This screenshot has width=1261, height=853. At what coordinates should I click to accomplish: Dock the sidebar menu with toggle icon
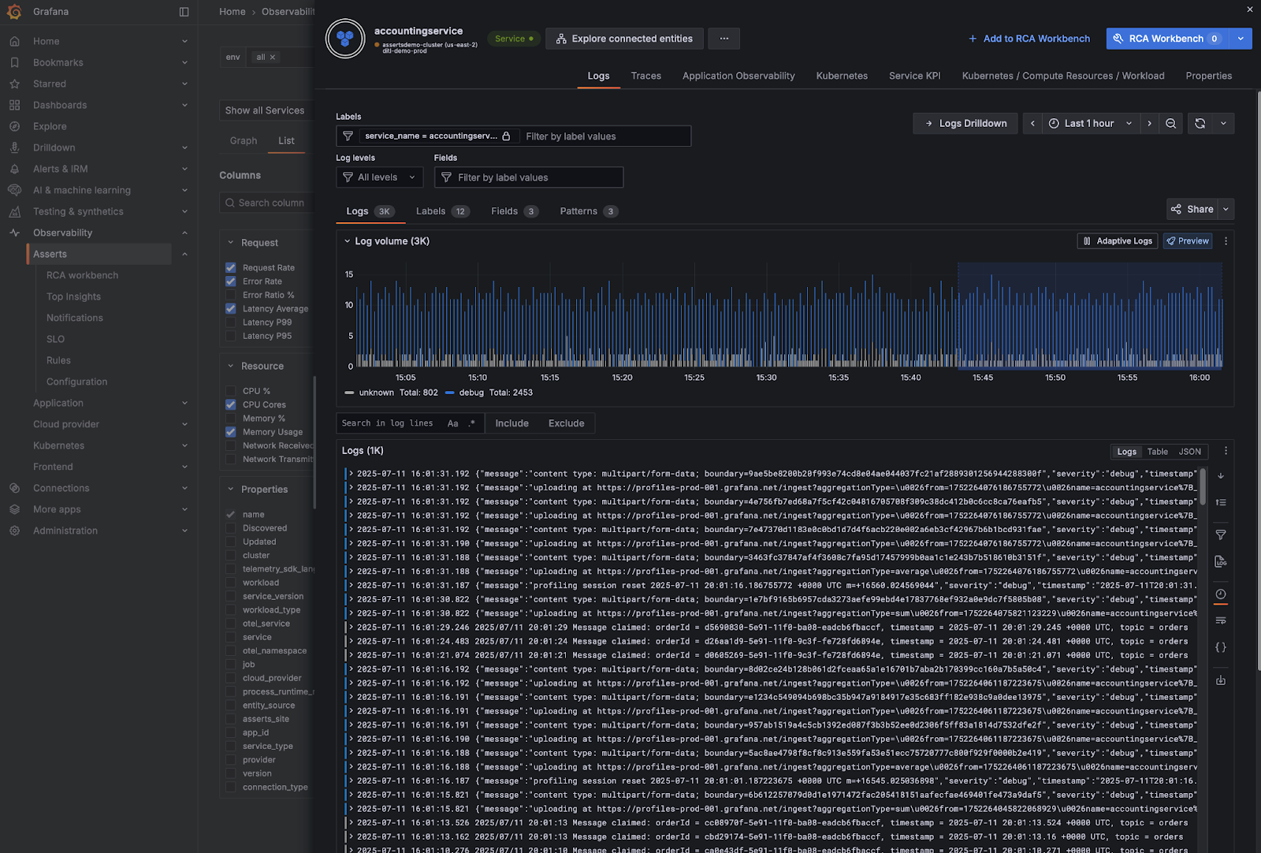tap(184, 12)
